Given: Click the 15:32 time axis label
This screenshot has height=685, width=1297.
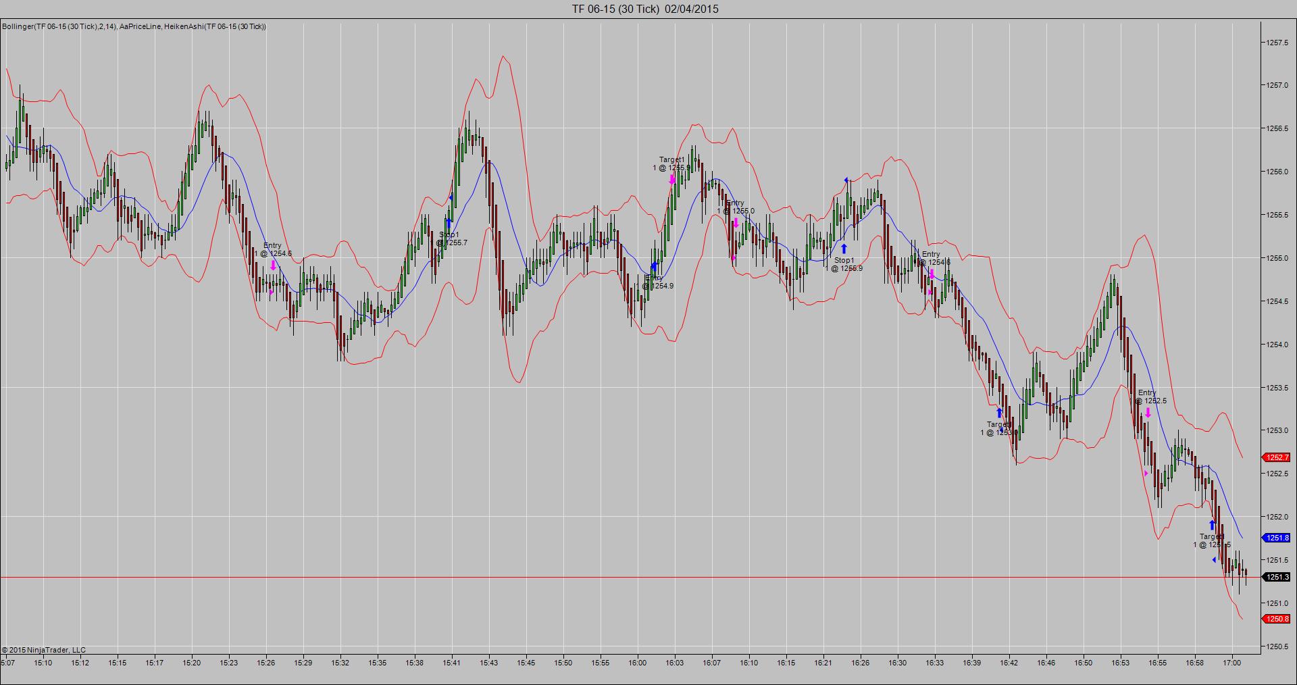Looking at the screenshot, I should pyautogui.click(x=340, y=663).
